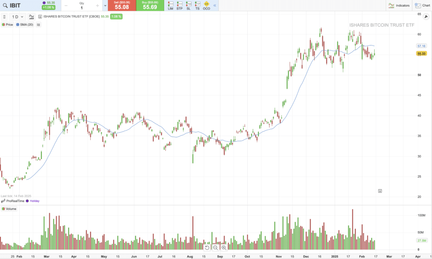Reset chart zoom with the circular arrow
Screen dimensions: 432x259
207,248
